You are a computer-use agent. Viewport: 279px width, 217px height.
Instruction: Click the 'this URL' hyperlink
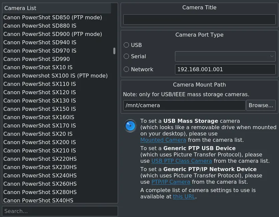point(184,196)
